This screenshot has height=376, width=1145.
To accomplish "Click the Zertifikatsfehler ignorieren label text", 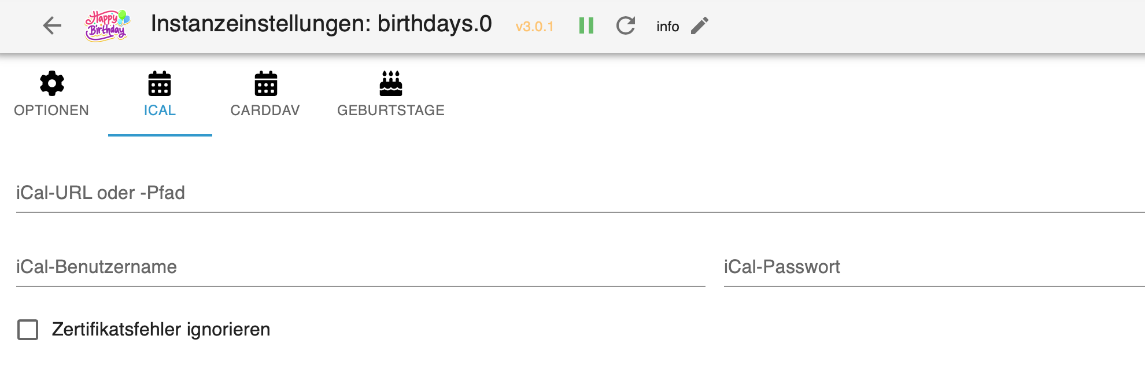I will click(x=161, y=329).
